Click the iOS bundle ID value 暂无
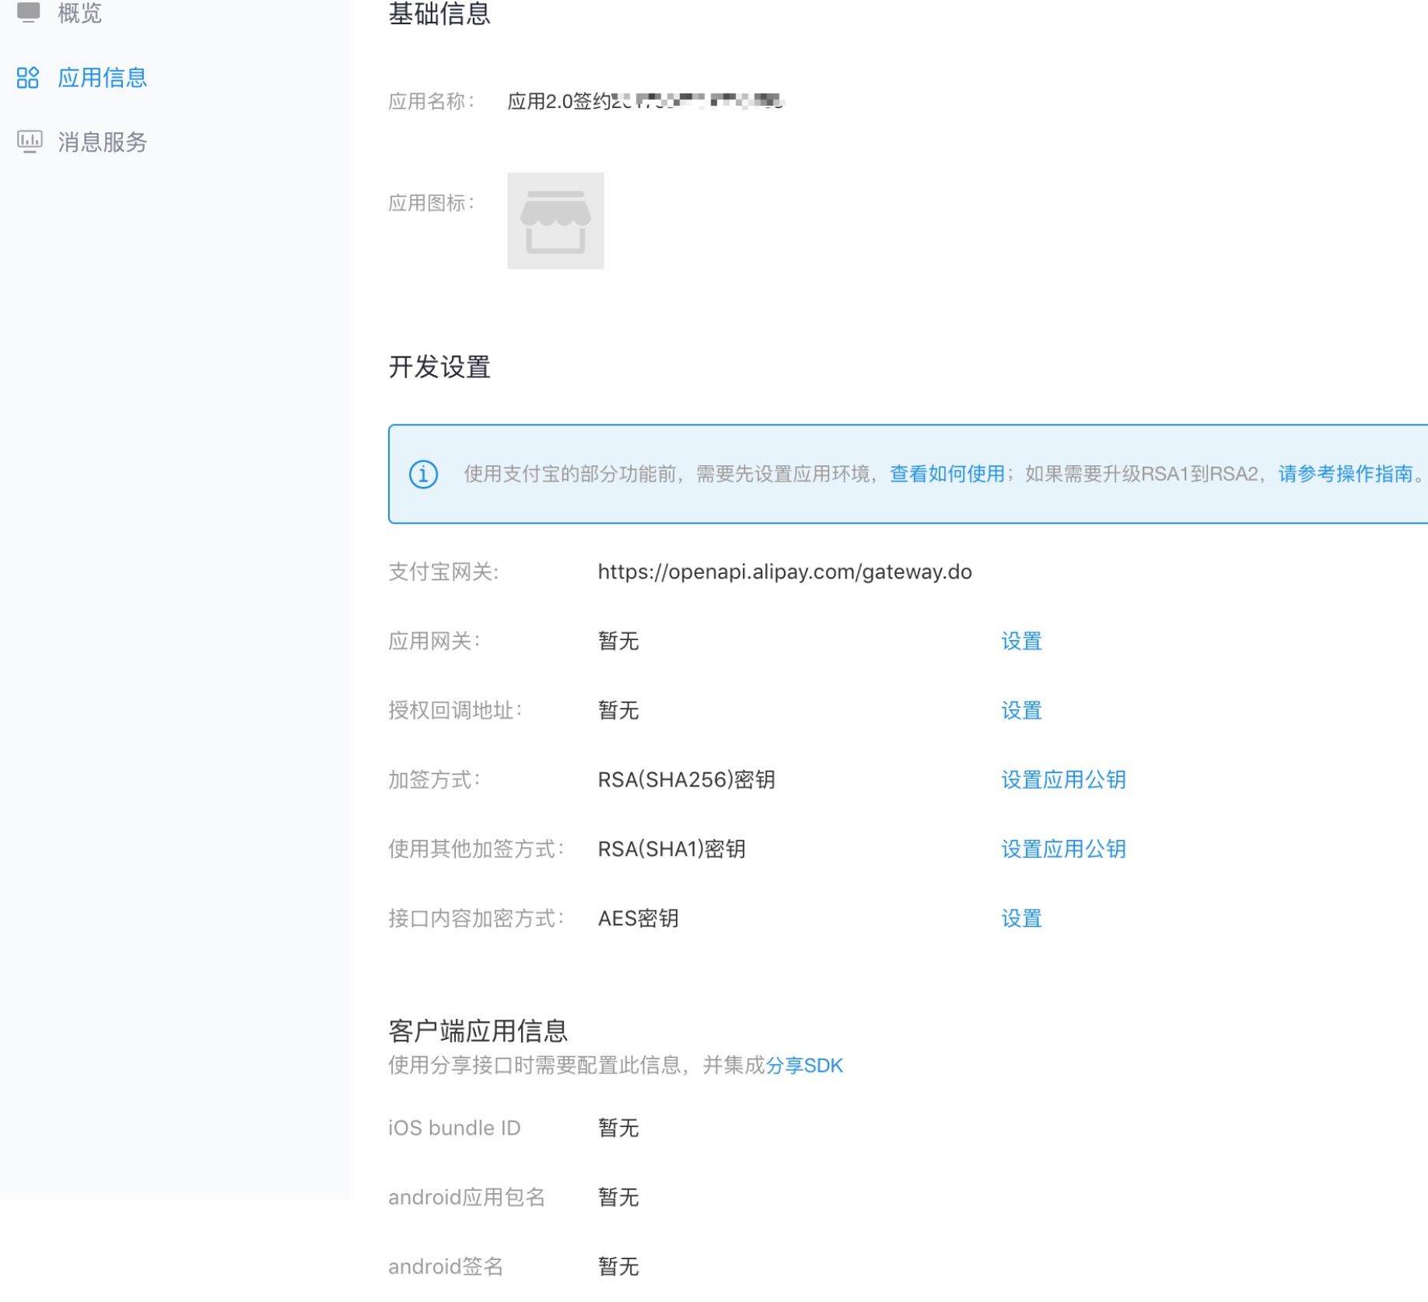1428x1302 pixels. [x=618, y=1128]
